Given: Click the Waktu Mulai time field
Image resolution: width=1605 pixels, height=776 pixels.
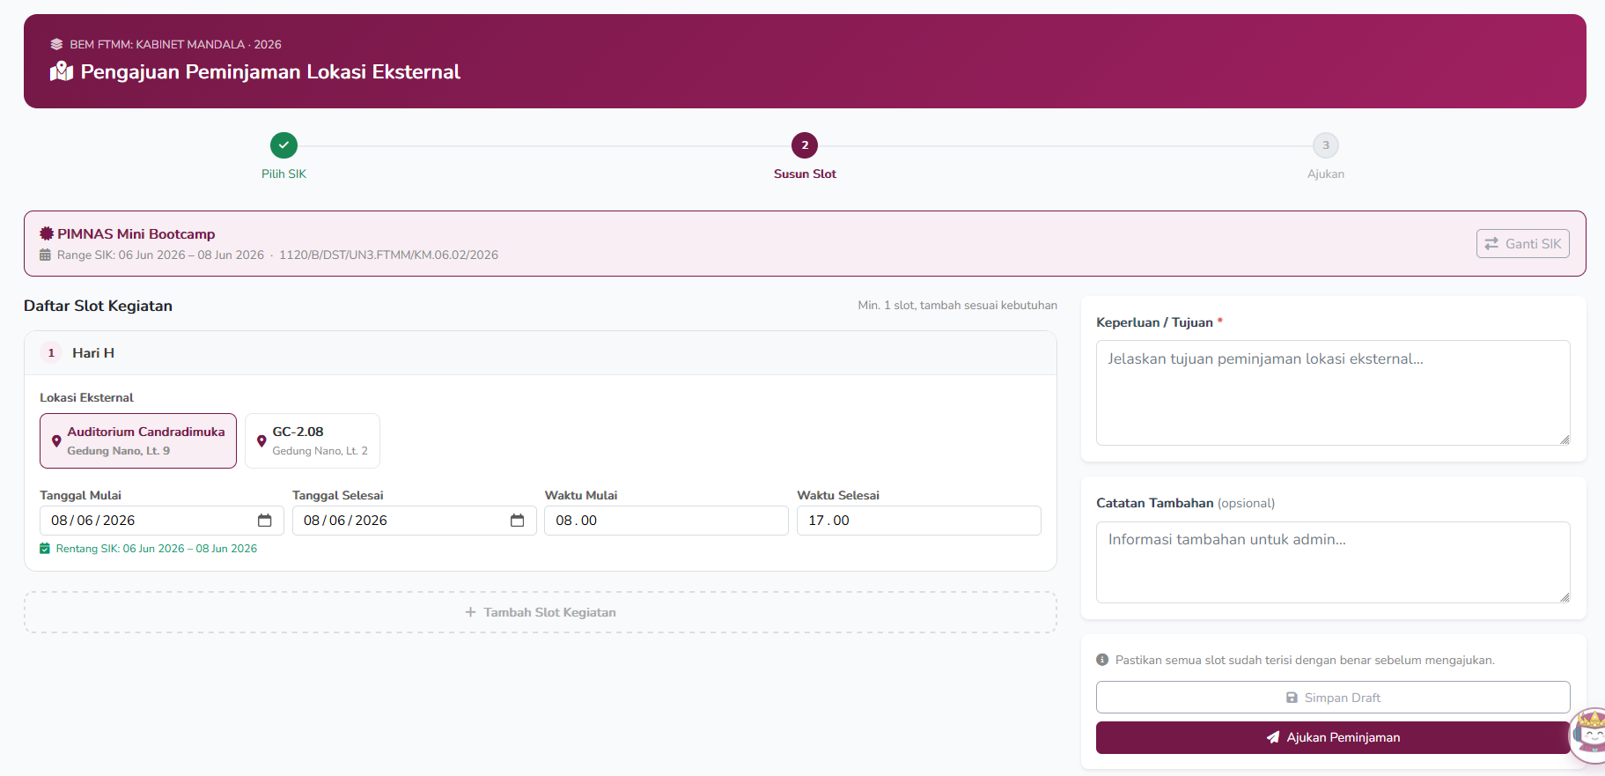Looking at the screenshot, I should click(666, 521).
